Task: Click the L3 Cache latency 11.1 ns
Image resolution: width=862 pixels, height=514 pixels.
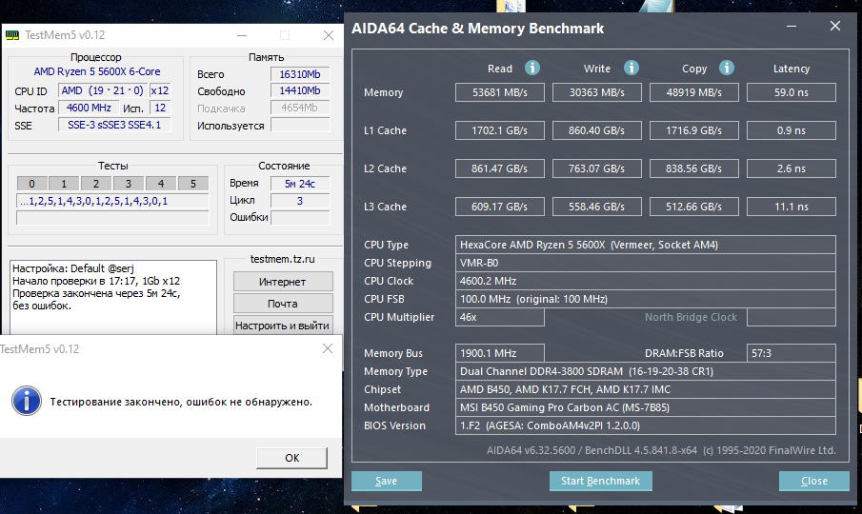Action: tap(792, 207)
